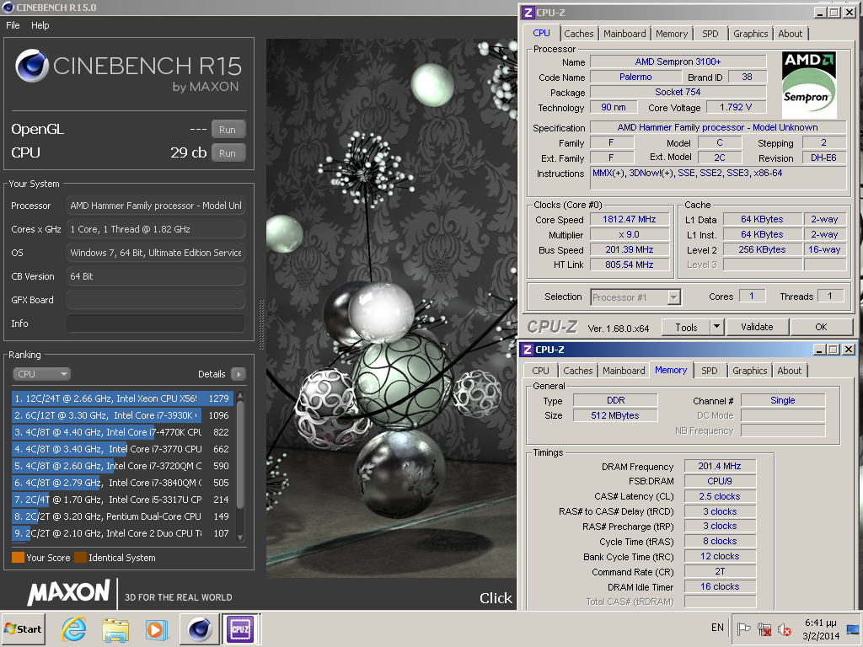Click the Processor field in Your System
863x647 pixels.
[156, 206]
